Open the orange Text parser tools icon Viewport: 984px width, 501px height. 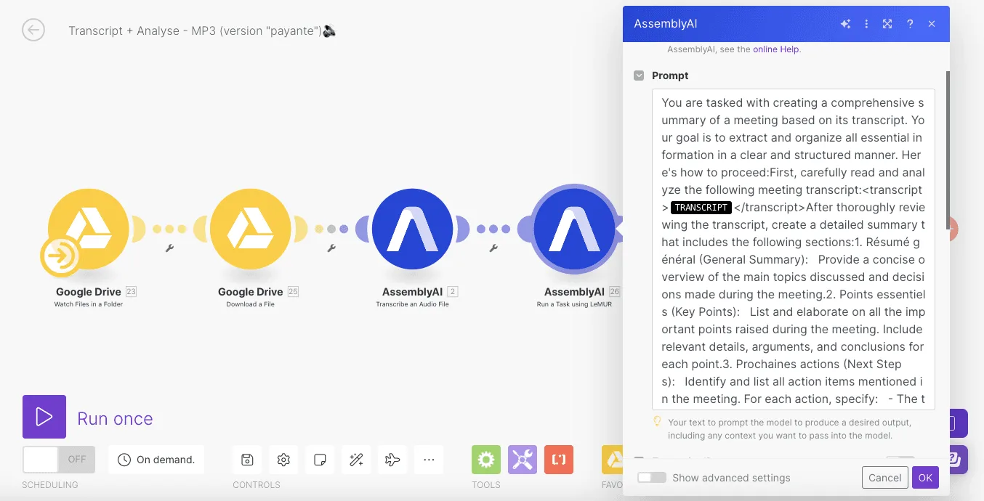click(559, 460)
